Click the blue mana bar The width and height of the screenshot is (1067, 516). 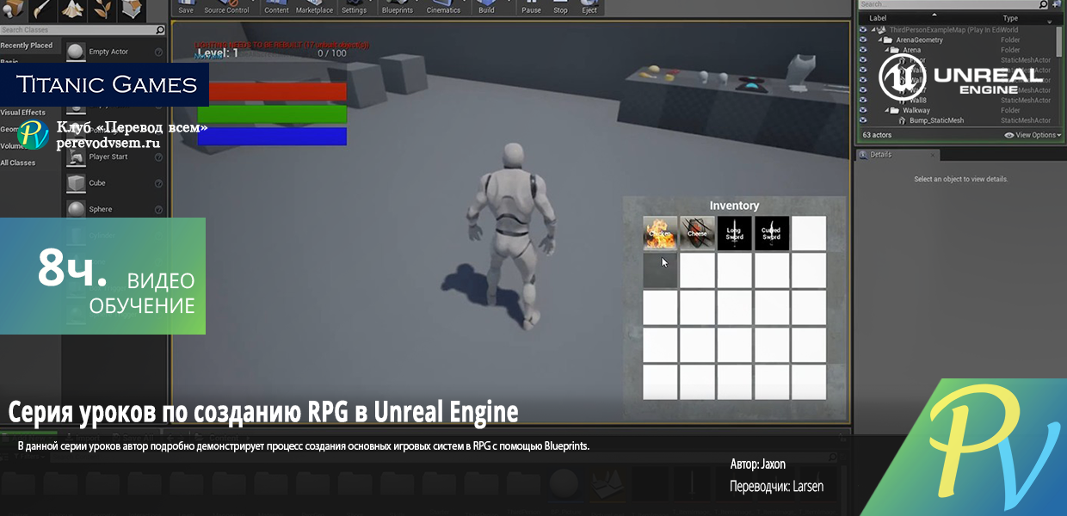(272, 136)
